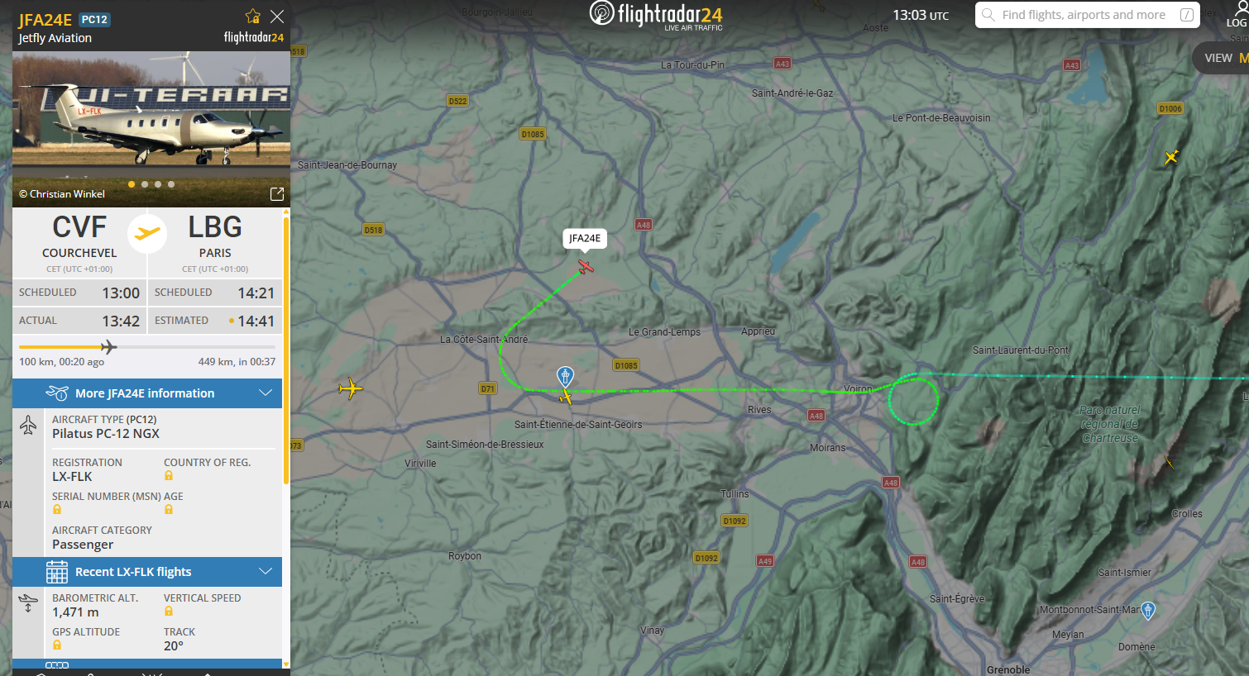Expand Recent LX-FLK flights section
This screenshot has width=1249, height=676.
147,572
